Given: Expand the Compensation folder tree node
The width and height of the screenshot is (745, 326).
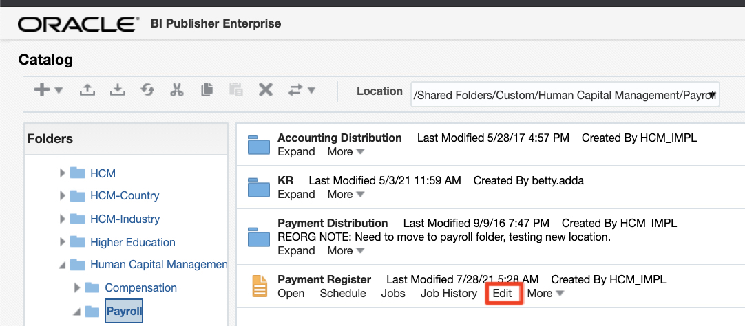Looking at the screenshot, I should pyautogui.click(x=77, y=287).
